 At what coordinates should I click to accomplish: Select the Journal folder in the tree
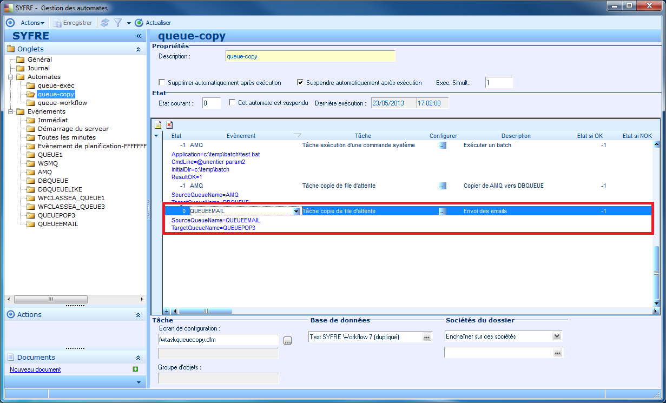38,68
